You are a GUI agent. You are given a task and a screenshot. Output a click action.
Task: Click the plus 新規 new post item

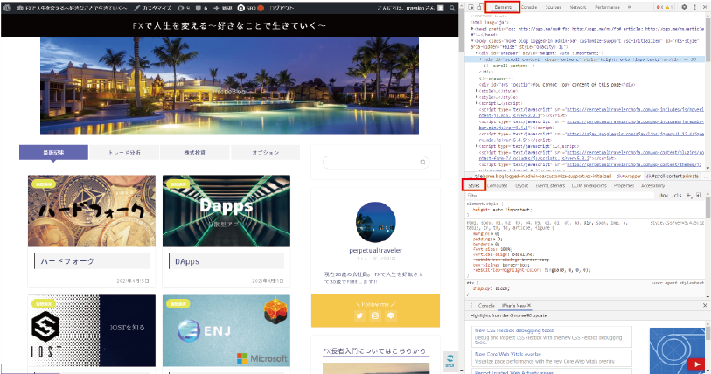pyautogui.click(x=223, y=8)
